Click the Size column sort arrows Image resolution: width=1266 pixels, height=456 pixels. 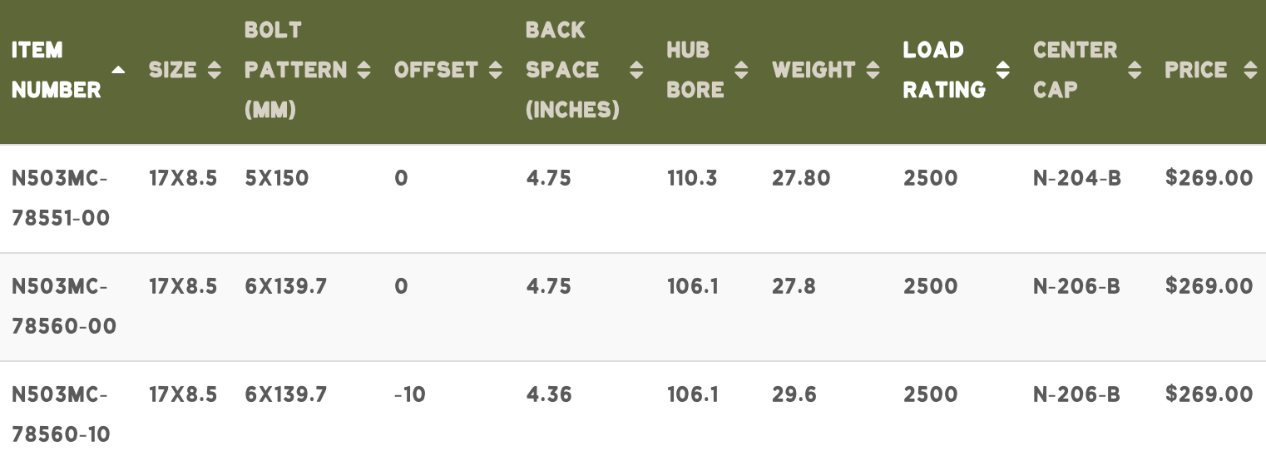click(215, 70)
